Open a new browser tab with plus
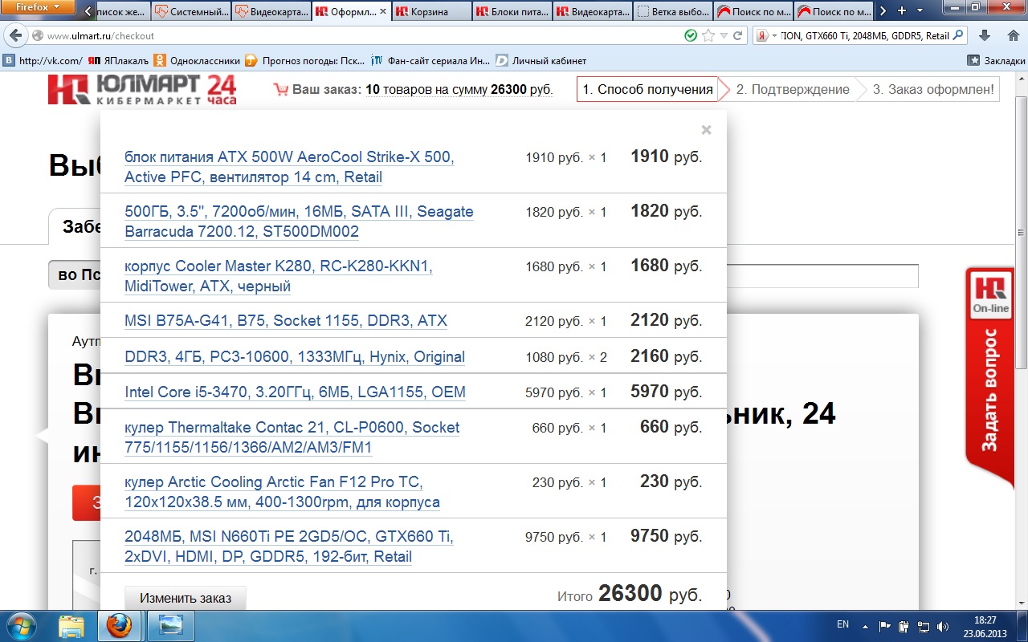 (x=902, y=11)
